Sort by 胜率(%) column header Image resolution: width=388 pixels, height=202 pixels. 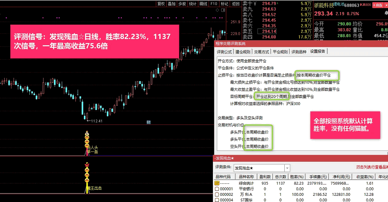click(297, 176)
